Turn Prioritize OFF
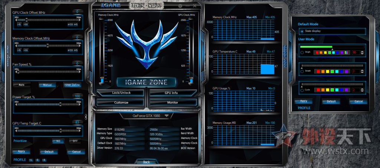The image size is (380, 168). [x=75, y=141]
